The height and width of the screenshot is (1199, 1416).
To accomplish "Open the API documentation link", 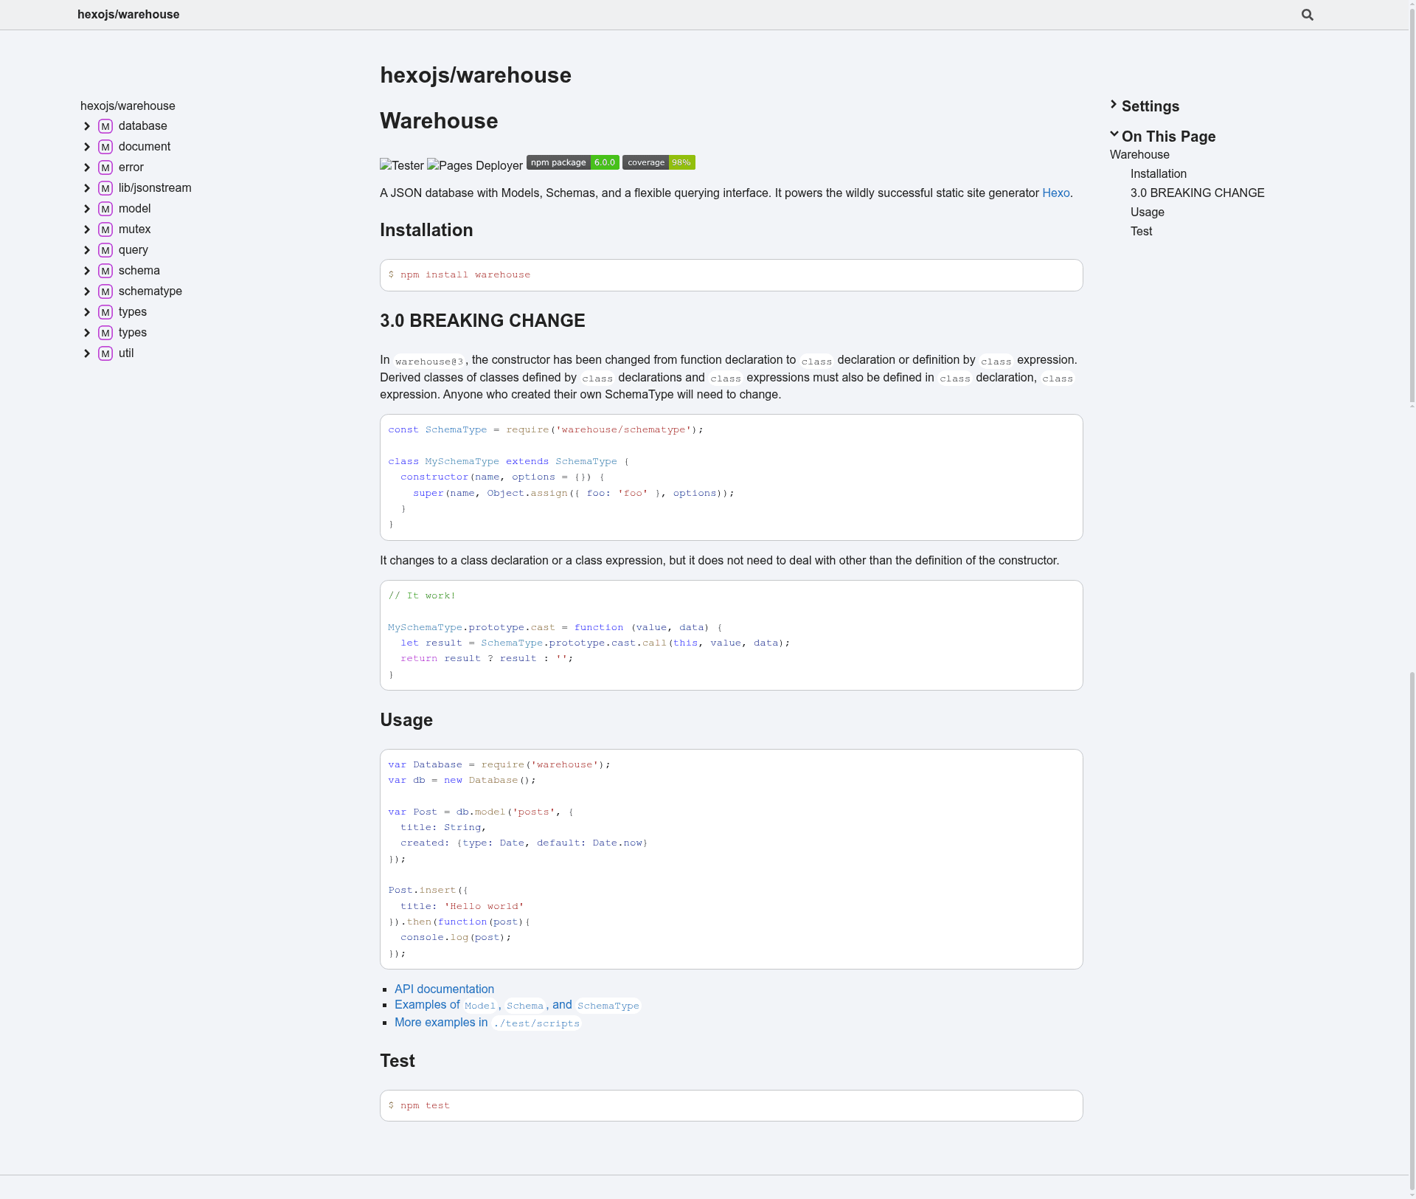I will [444, 989].
